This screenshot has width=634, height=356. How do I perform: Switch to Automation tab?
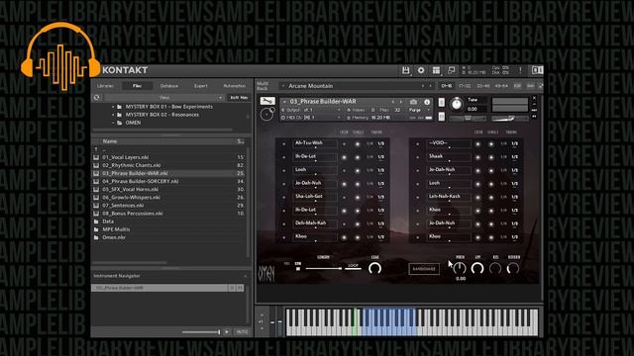[235, 86]
